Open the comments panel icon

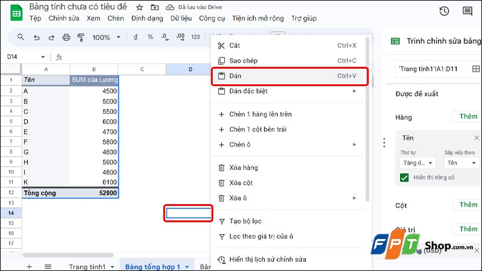pyautogui.click(x=468, y=11)
